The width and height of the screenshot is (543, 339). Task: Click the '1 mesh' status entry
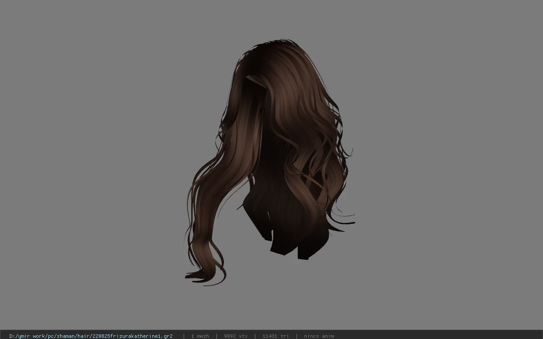tap(200, 336)
